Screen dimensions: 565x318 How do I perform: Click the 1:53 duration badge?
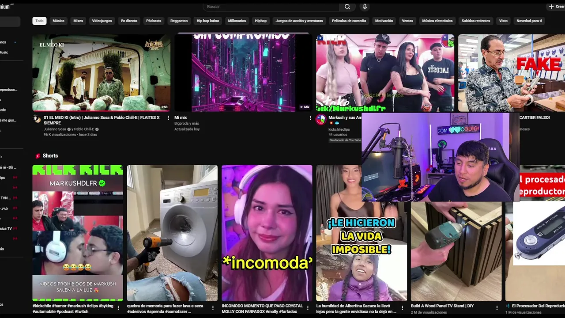tap(164, 107)
